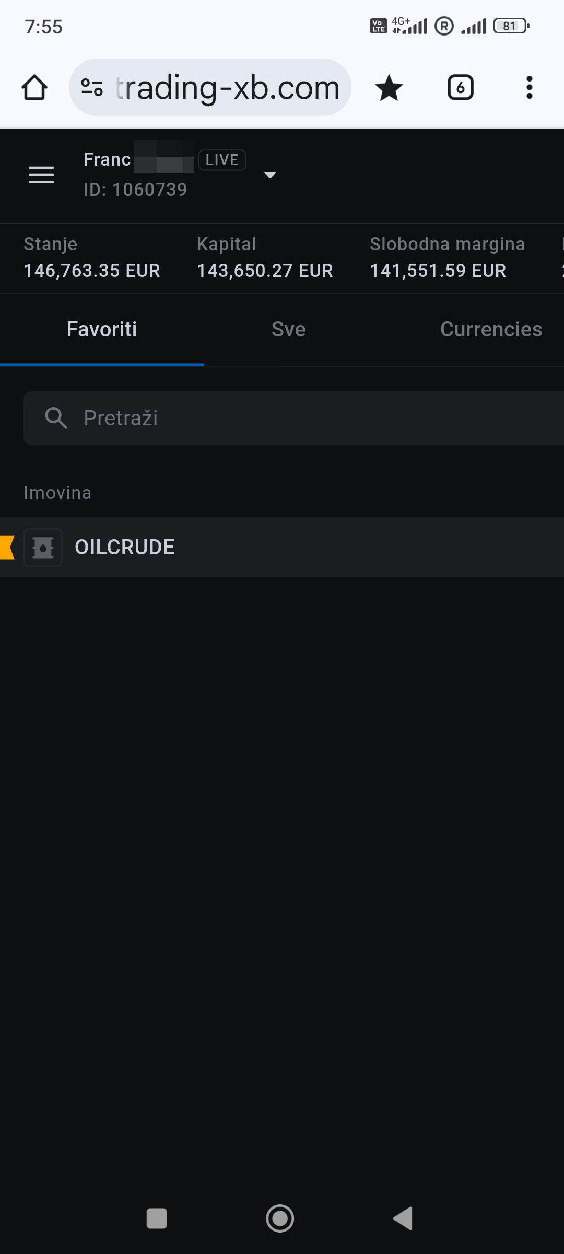Open the hamburger navigation menu

pyautogui.click(x=41, y=175)
